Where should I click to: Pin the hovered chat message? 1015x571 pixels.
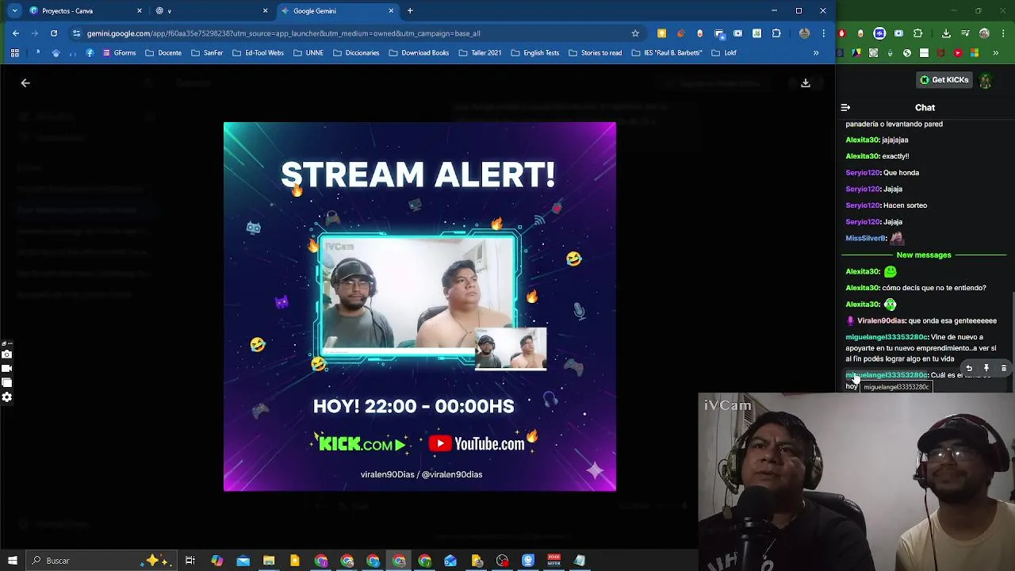[x=986, y=368]
